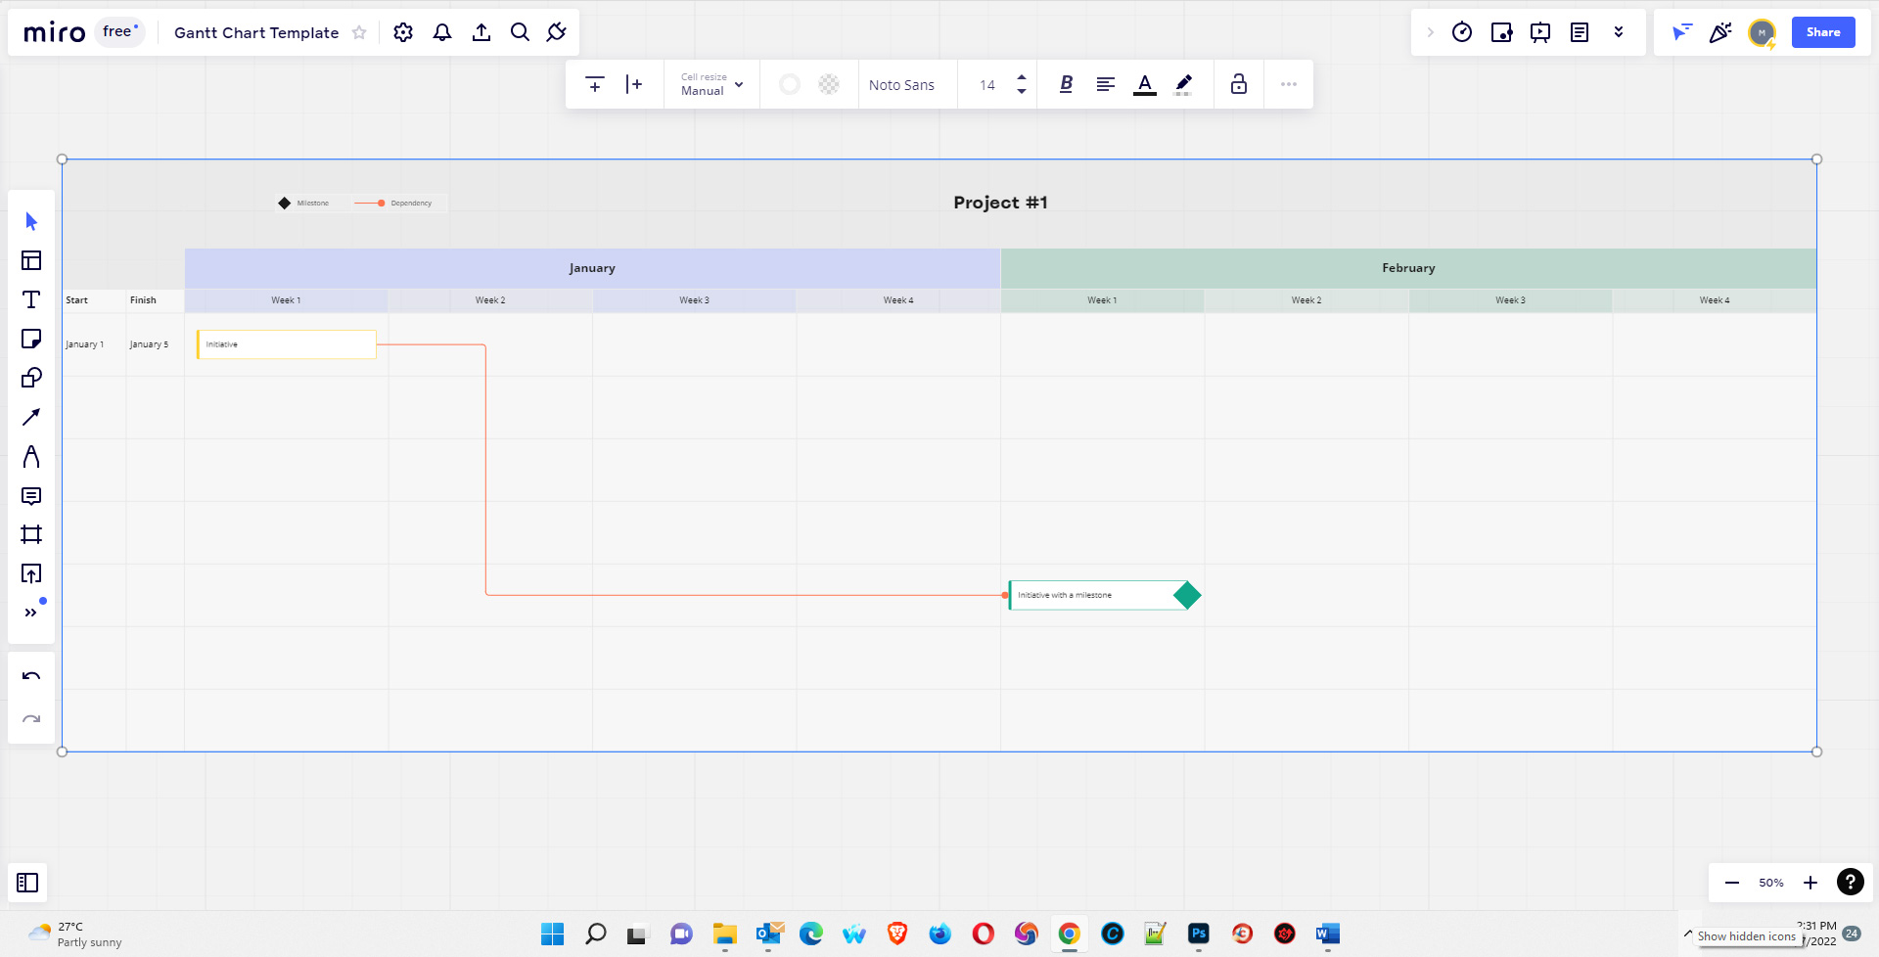The height and width of the screenshot is (957, 1879).
Task: Open the templates tool in sidebar
Action: tap(31, 260)
